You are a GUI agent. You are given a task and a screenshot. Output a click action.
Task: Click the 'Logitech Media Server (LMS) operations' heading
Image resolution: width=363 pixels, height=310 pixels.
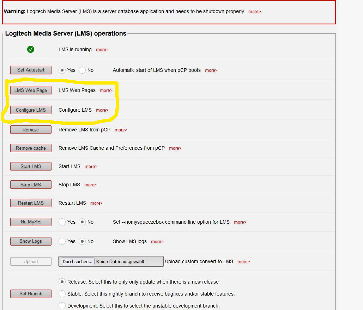point(66,33)
